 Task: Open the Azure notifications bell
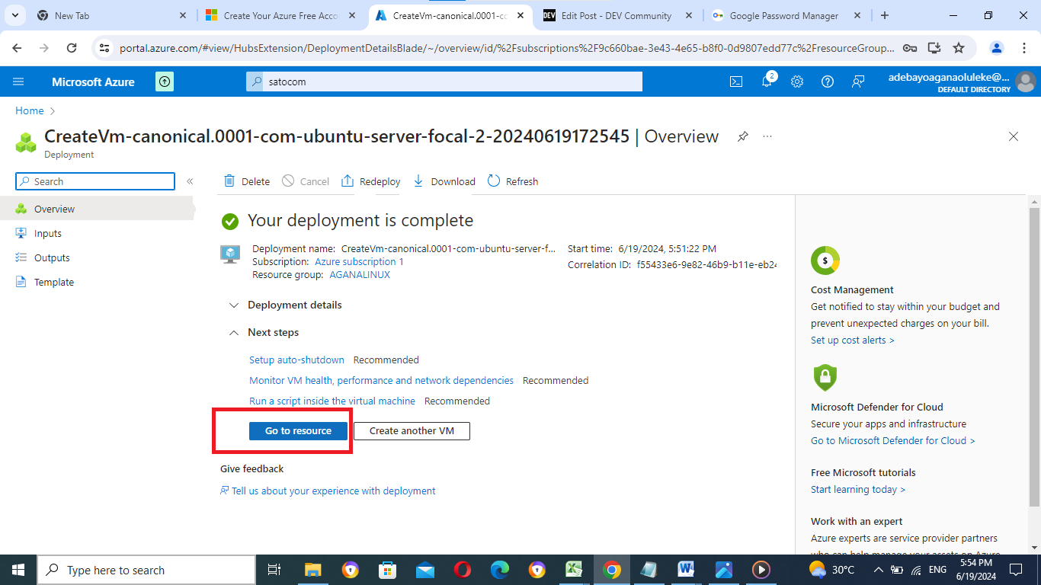[767, 82]
